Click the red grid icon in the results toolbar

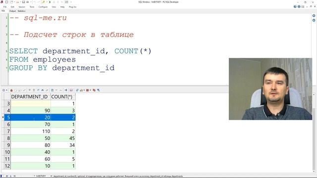[x=87, y=90]
